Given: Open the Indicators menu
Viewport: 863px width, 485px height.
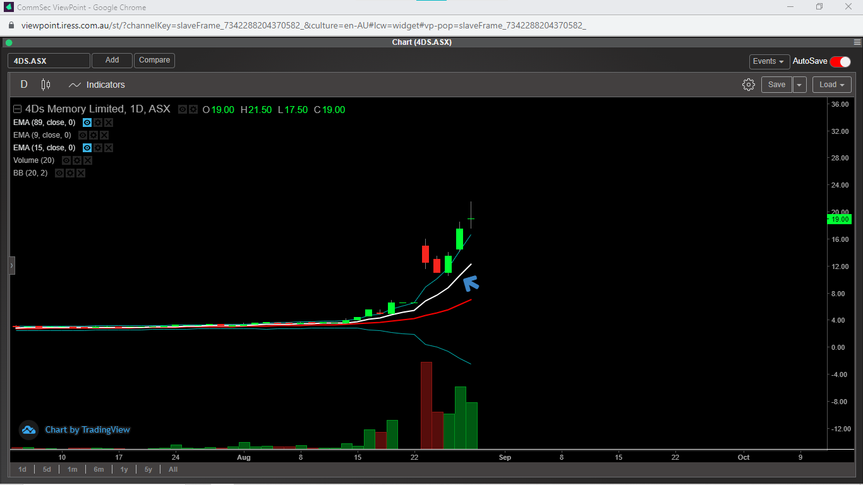Looking at the screenshot, I should [x=97, y=85].
